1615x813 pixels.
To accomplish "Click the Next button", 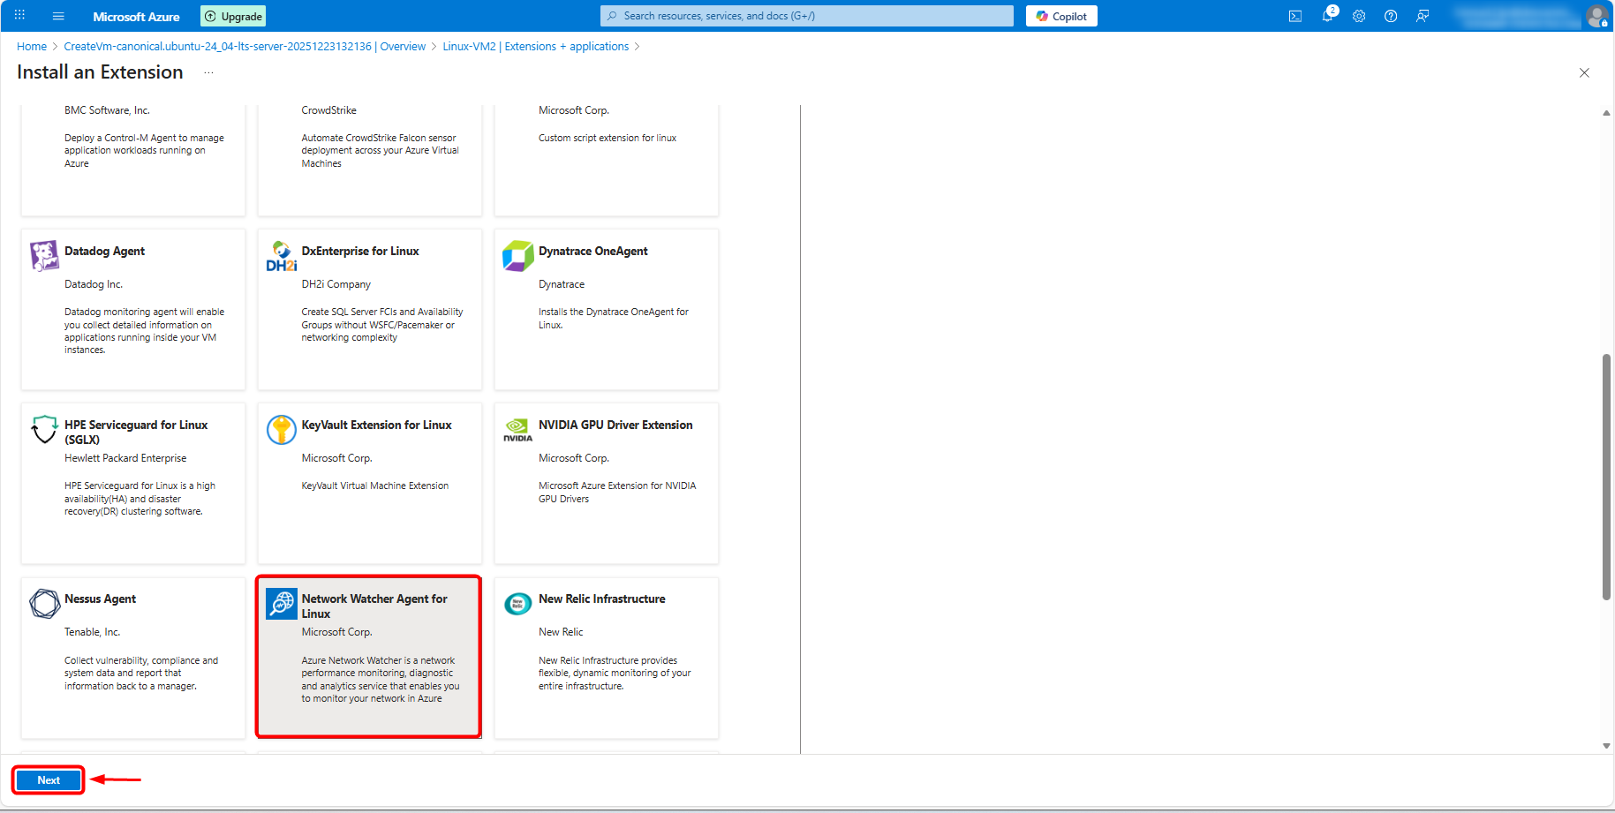I will 49,780.
